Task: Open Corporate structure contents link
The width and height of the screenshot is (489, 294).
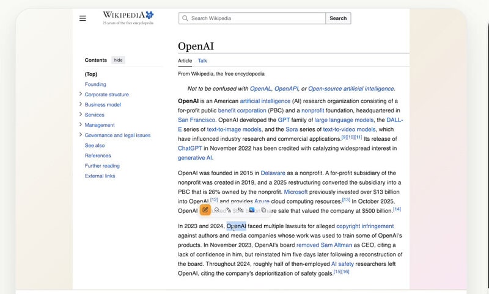Action: (106, 95)
